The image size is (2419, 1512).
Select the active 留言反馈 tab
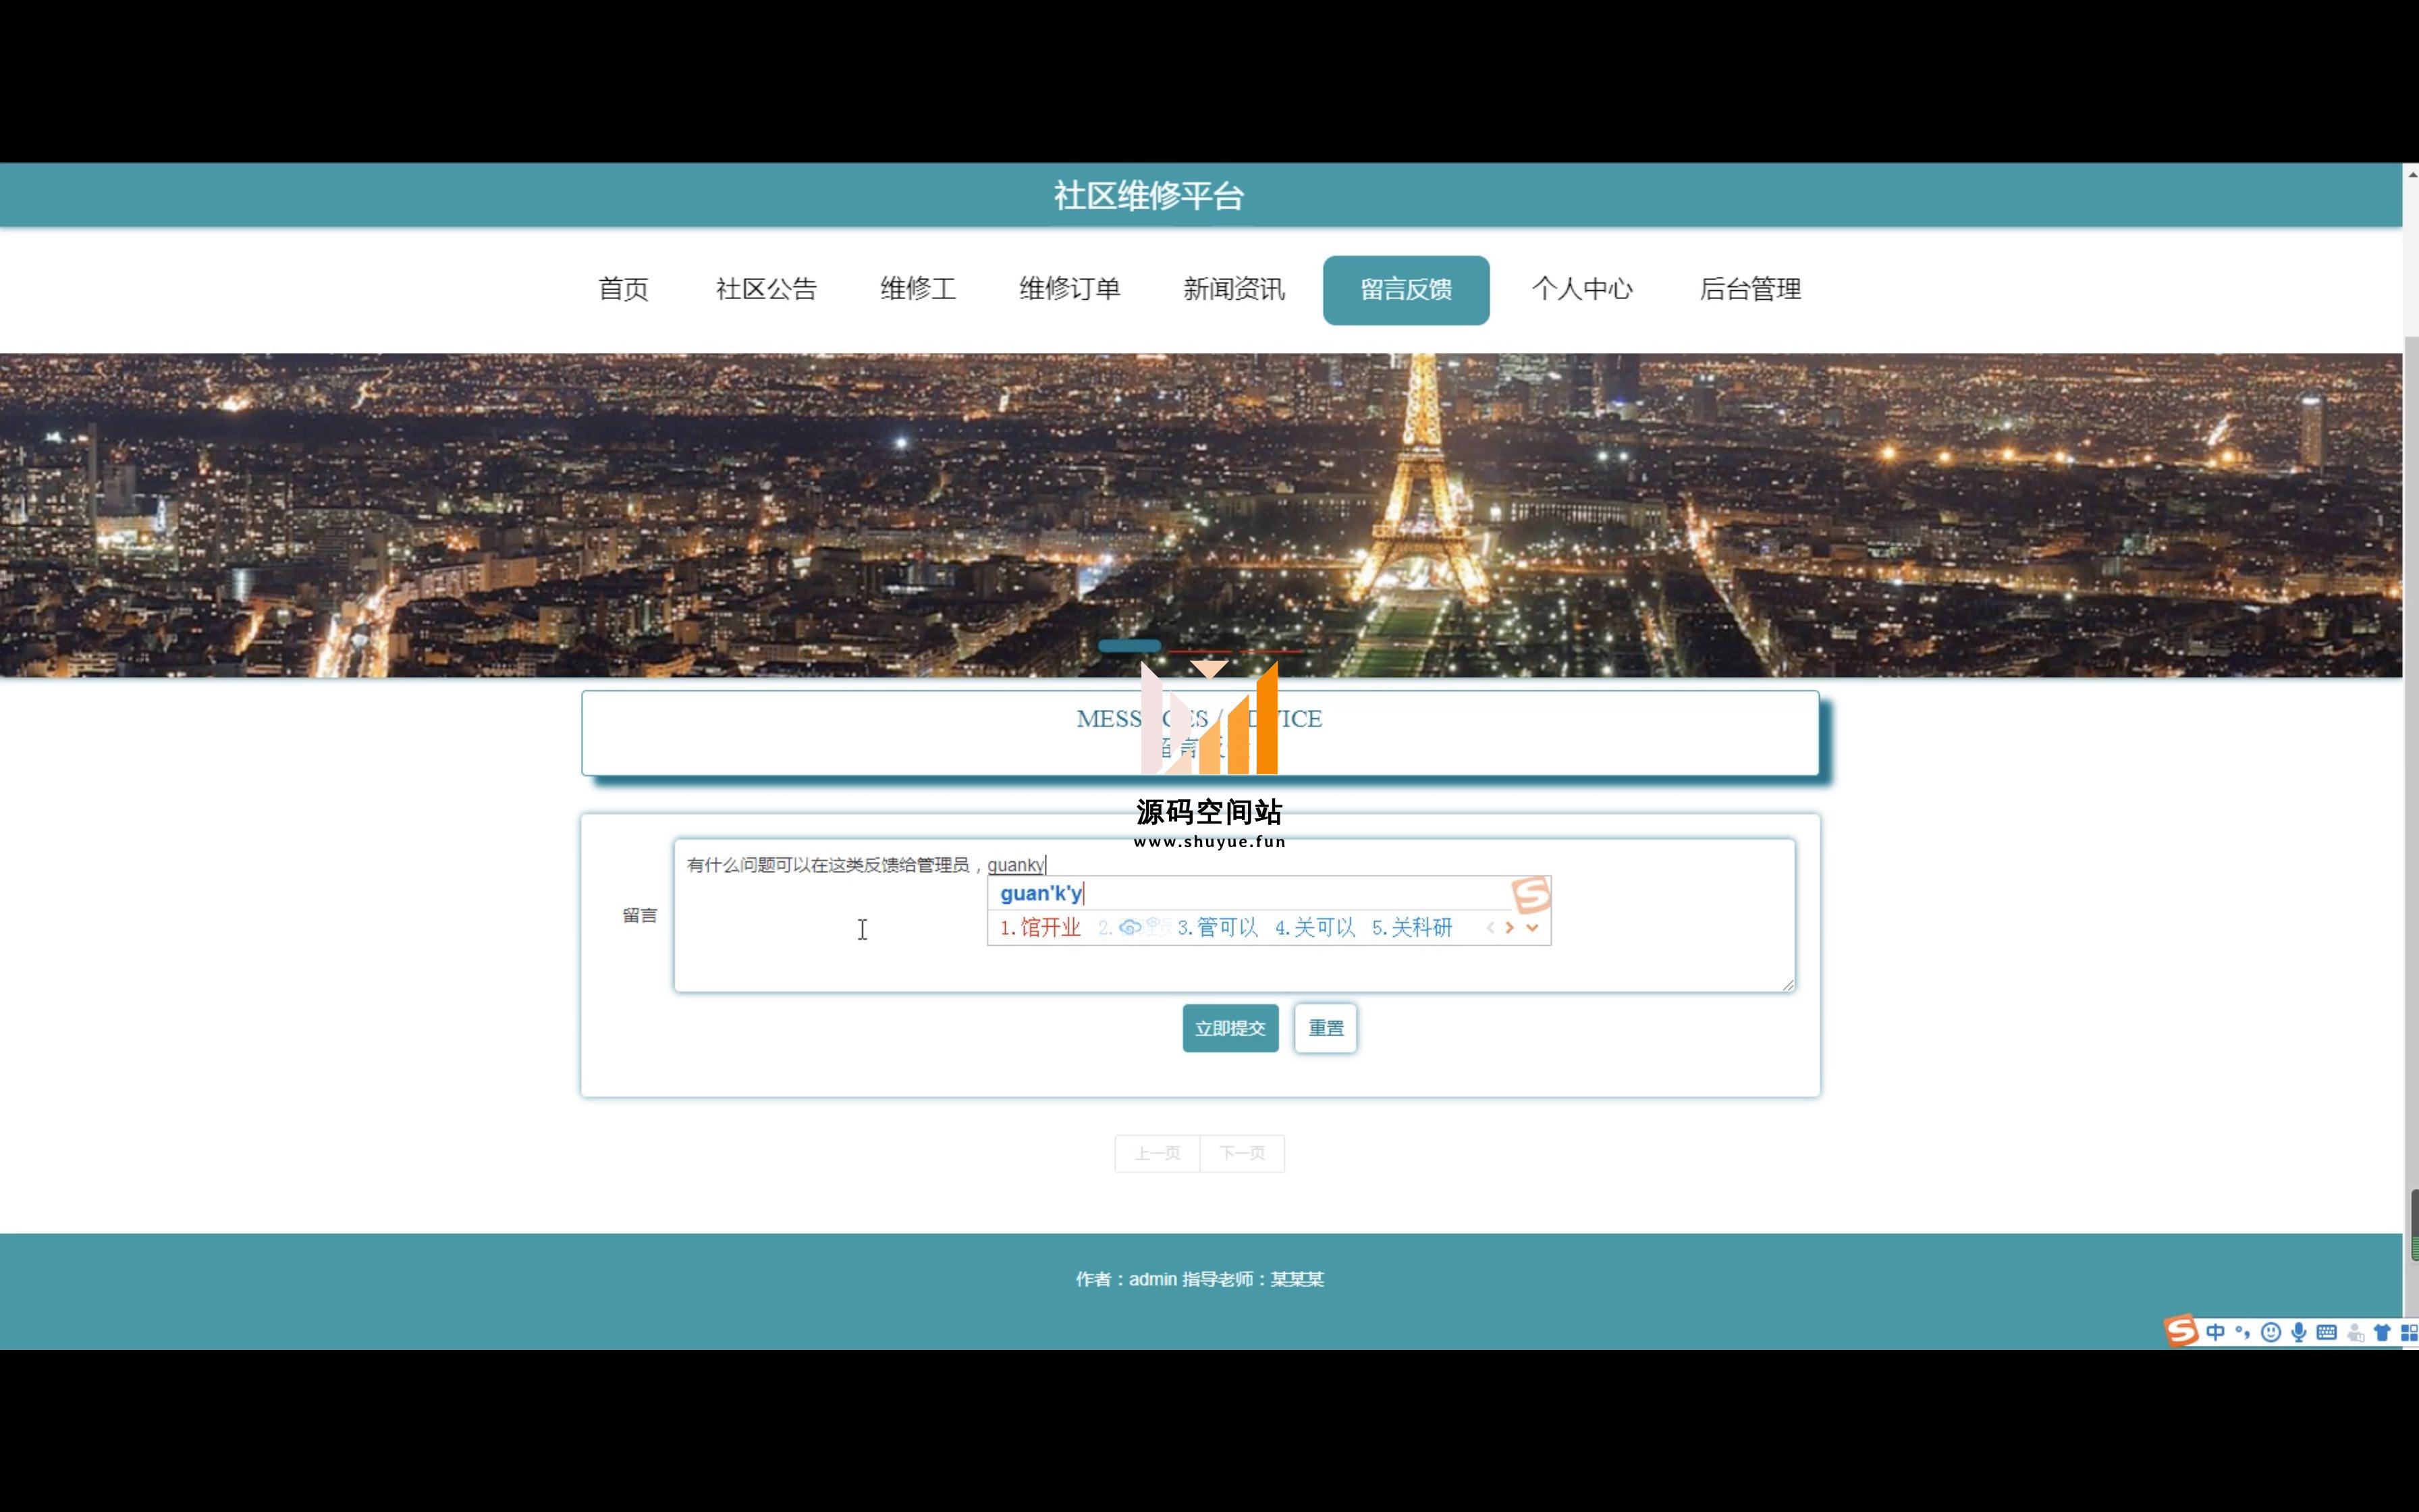(1405, 290)
